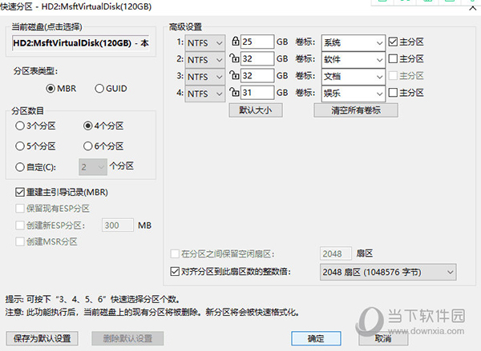Click the locked padlock icon for partition 1
481x351 pixels.
tap(235, 41)
